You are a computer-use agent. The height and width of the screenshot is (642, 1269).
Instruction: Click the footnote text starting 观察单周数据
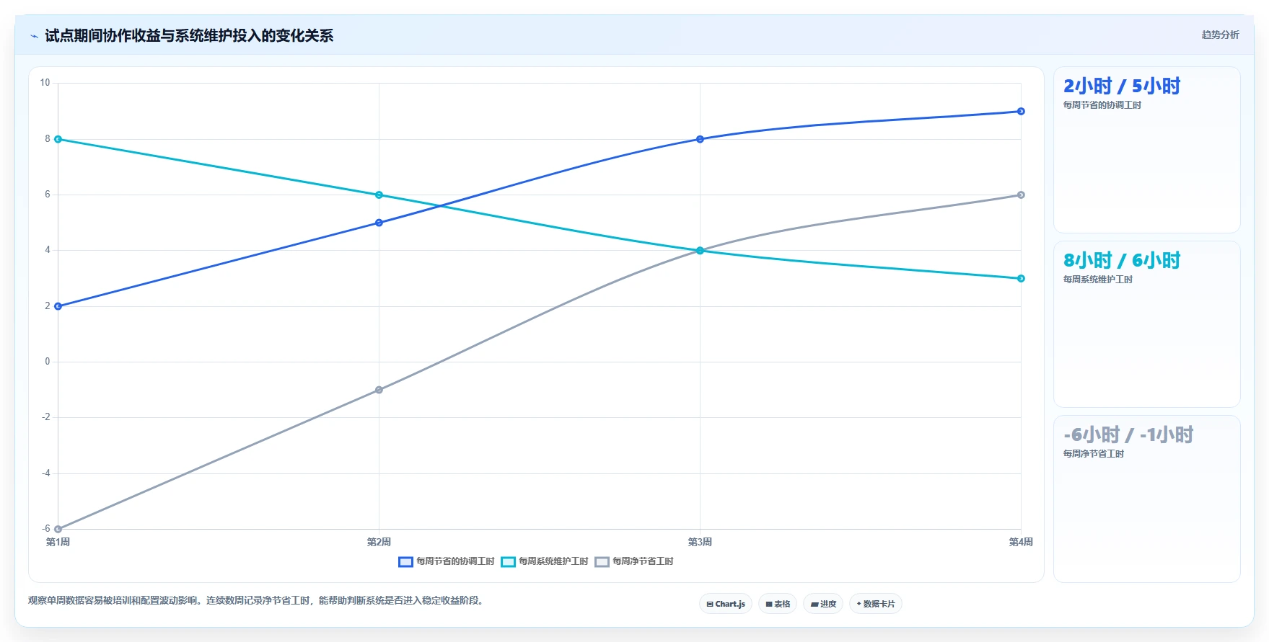[x=255, y=600]
